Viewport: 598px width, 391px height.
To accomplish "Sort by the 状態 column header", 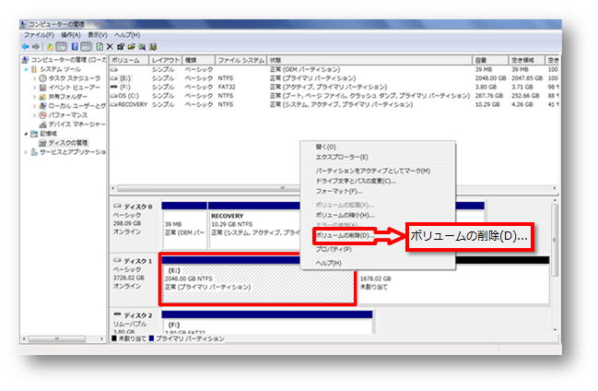I will (369, 60).
